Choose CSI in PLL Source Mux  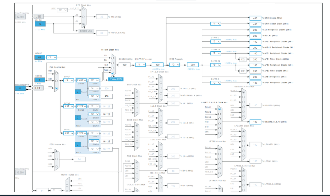point(56,81)
